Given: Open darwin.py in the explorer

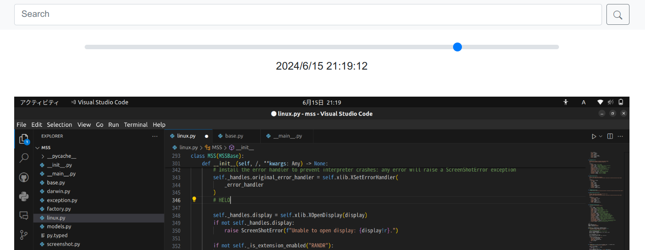Looking at the screenshot, I should click(59, 191).
